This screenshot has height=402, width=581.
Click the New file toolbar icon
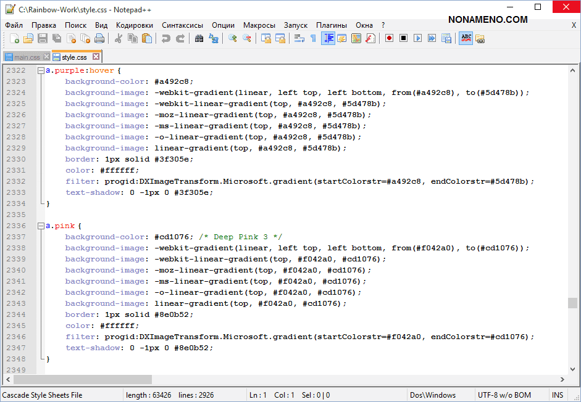pyautogui.click(x=14, y=38)
